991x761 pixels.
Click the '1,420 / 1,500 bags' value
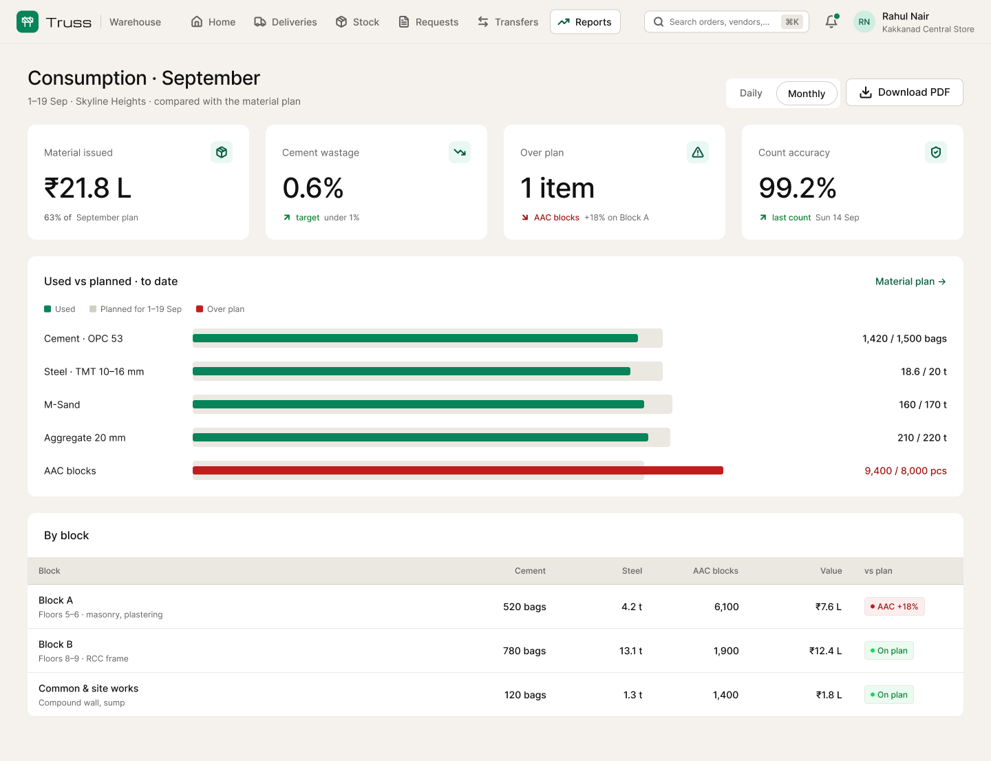click(x=904, y=338)
